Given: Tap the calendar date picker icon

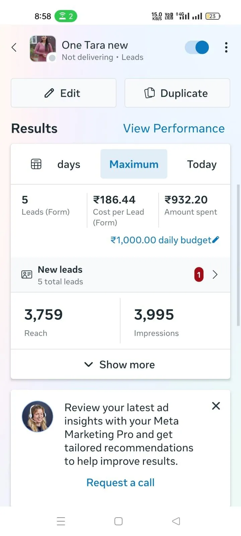Looking at the screenshot, I should click(36, 164).
